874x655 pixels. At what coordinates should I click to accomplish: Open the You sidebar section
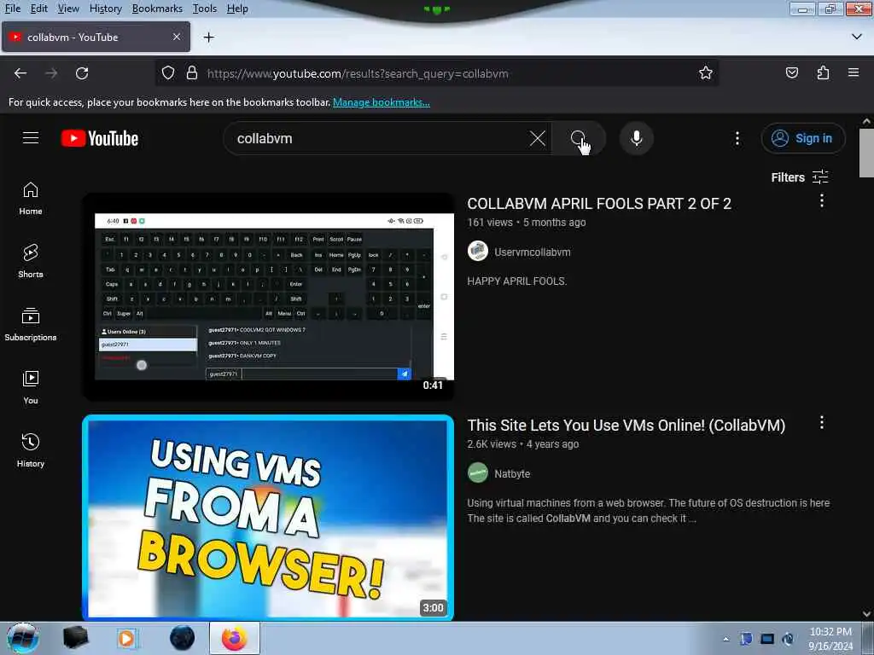tap(31, 387)
